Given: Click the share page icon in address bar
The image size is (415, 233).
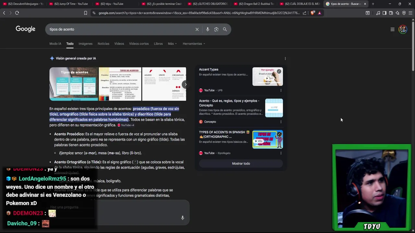Looking at the screenshot, I should (x=304, y=13).
